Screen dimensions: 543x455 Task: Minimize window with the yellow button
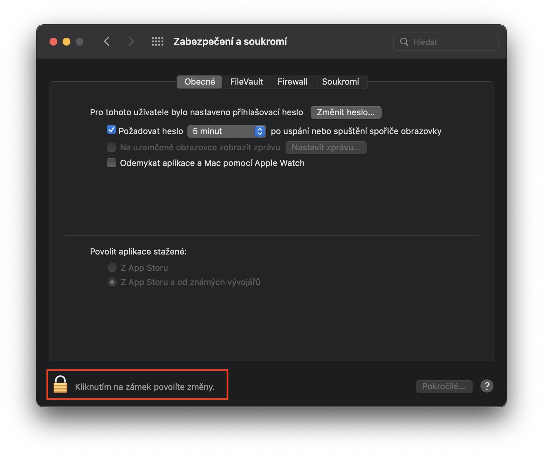click(x=66, y=42)
